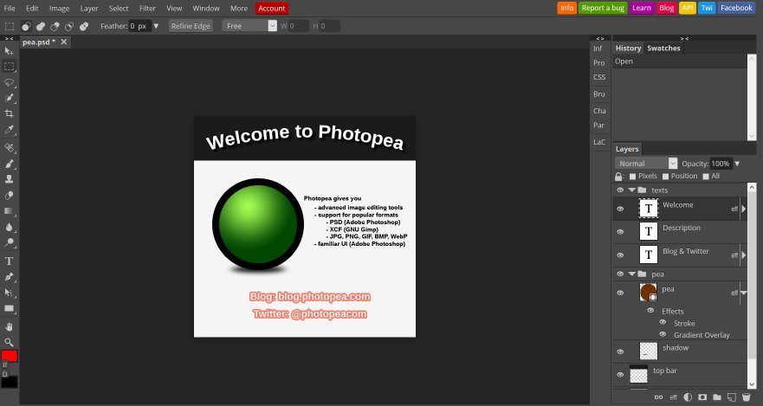The height and width of the screenshot is (406, 763).
Task: Select the Blur tool
Action: [9, 227]
